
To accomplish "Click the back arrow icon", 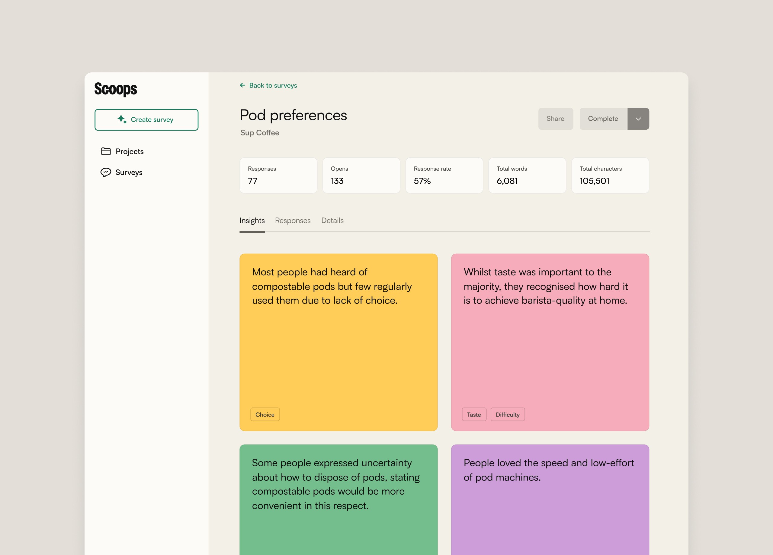I will tap(242, 85).
